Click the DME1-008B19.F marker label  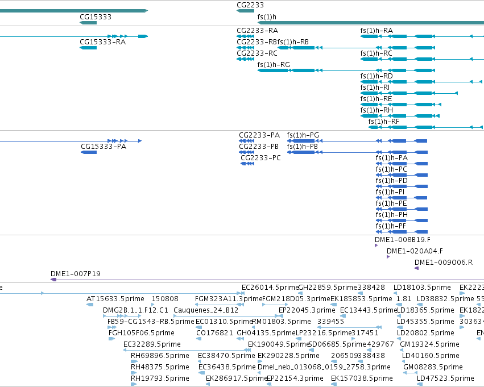pos(403,240)
